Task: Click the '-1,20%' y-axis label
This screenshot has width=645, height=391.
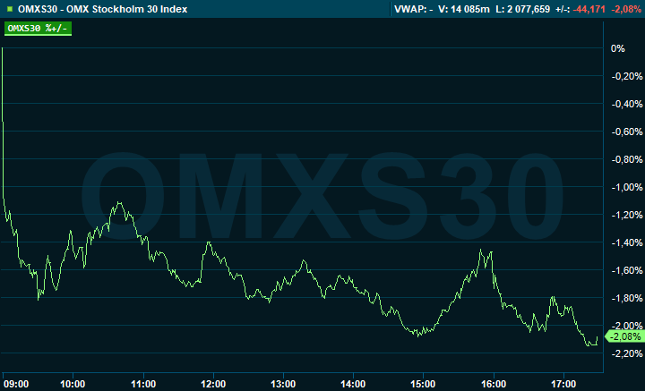Action: click(627, 215)
